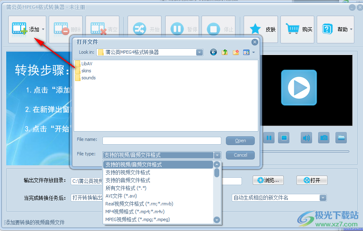Choose 支持的视频/音频文件格式 in the list

(158, 165)
